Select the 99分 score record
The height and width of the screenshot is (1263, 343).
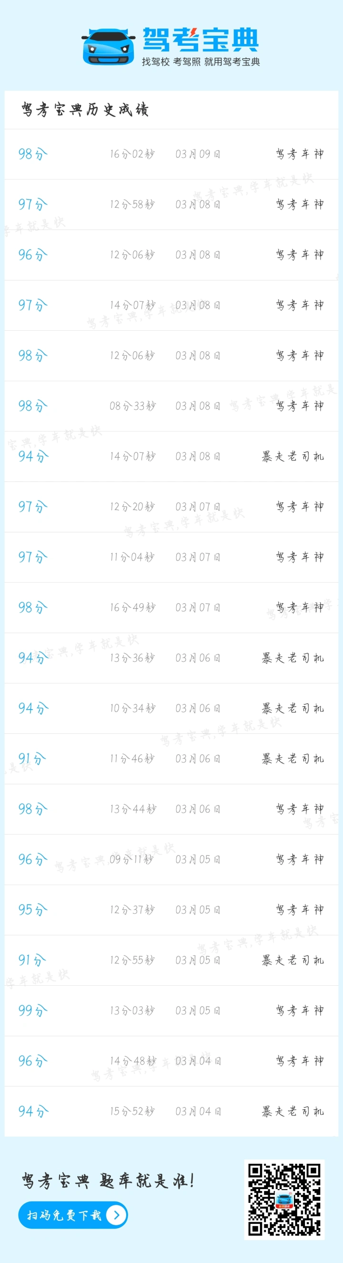171,1010
